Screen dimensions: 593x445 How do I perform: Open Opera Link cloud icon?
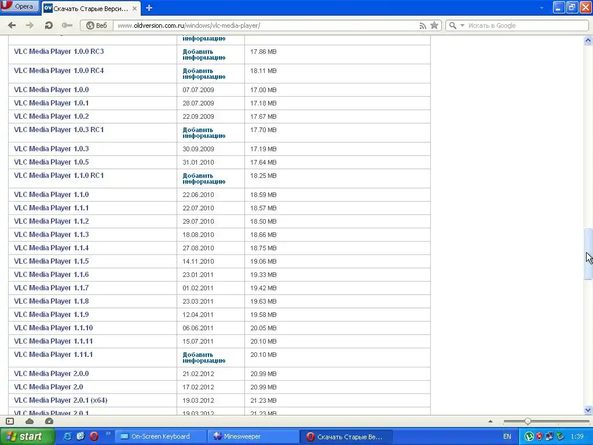(30, 421)
